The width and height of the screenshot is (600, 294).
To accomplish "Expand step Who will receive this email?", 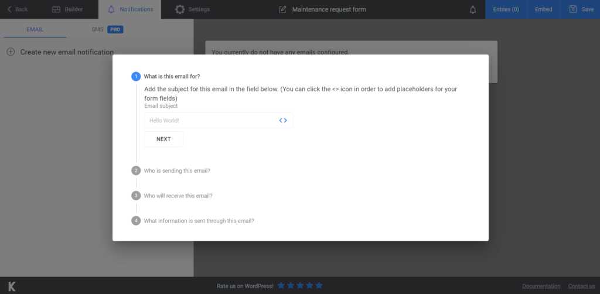I will tap(178, 196).
